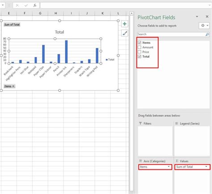Click the Pencil bar in chart

click(x=59, y=59)
